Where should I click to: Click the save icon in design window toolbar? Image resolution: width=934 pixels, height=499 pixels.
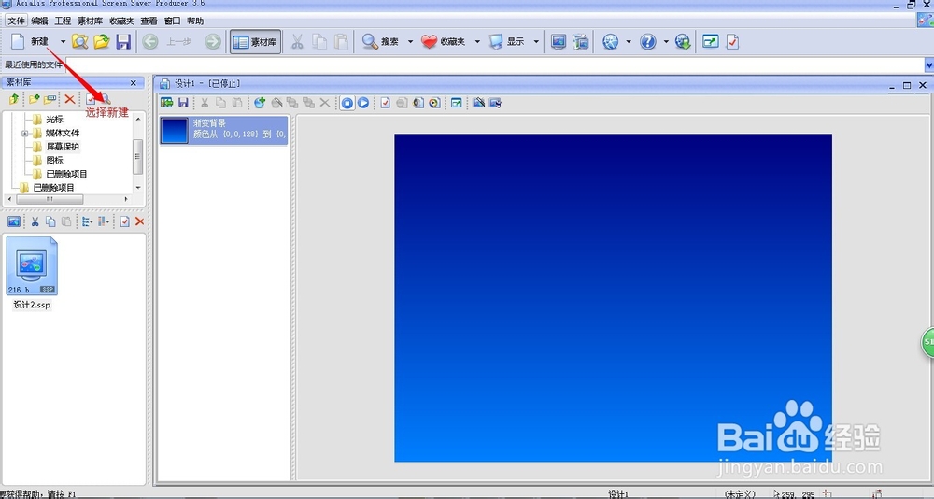(183, 103)
